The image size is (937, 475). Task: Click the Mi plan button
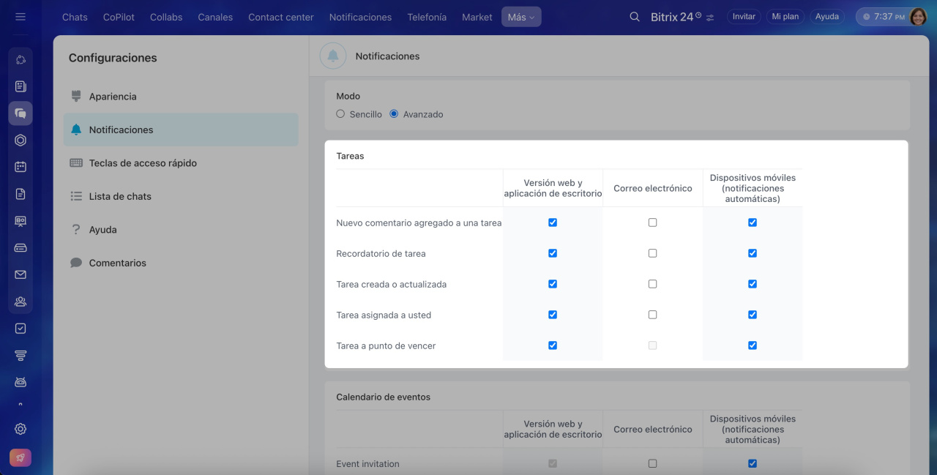(785, 17)
